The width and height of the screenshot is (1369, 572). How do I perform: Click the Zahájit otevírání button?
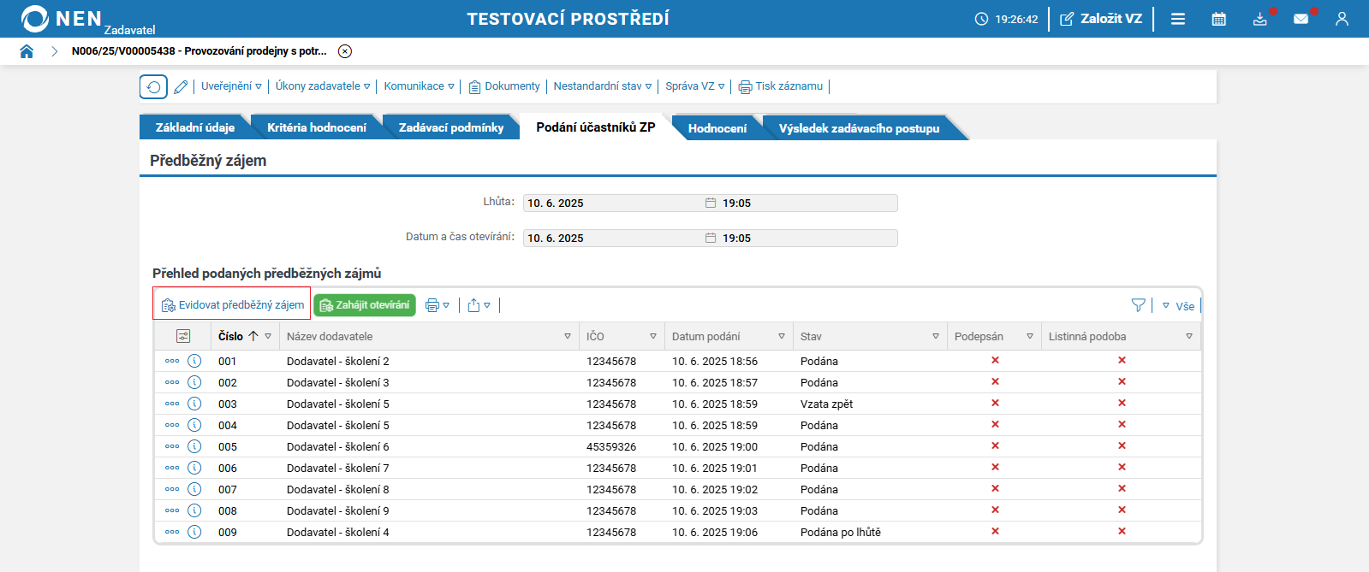[x=365, y=305]
